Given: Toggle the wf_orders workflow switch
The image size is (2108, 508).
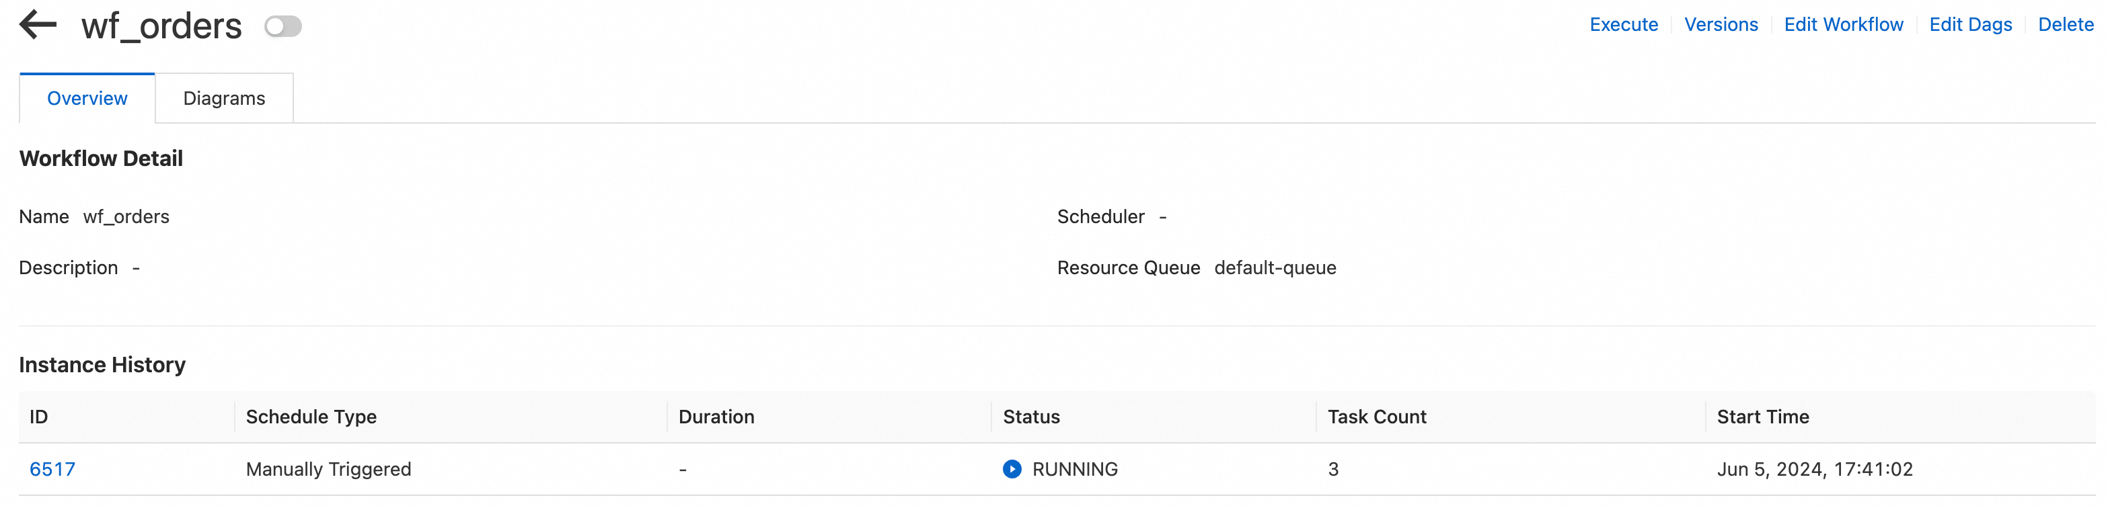Looking at the screenshot, I should [283, 26].
